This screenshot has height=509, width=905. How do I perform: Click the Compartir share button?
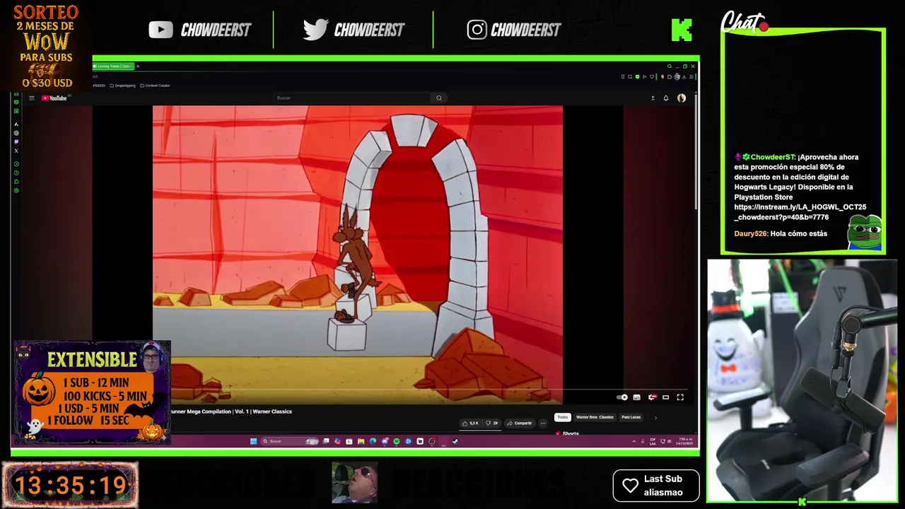pyautogui.click(x=519, y=423)
